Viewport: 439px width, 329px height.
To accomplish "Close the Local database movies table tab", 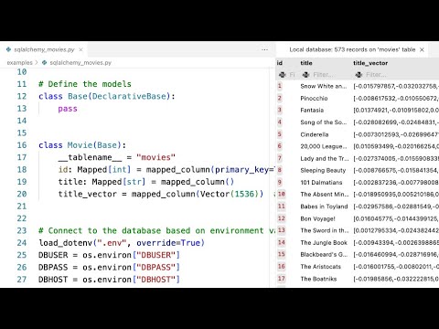I will click(422, 49).
